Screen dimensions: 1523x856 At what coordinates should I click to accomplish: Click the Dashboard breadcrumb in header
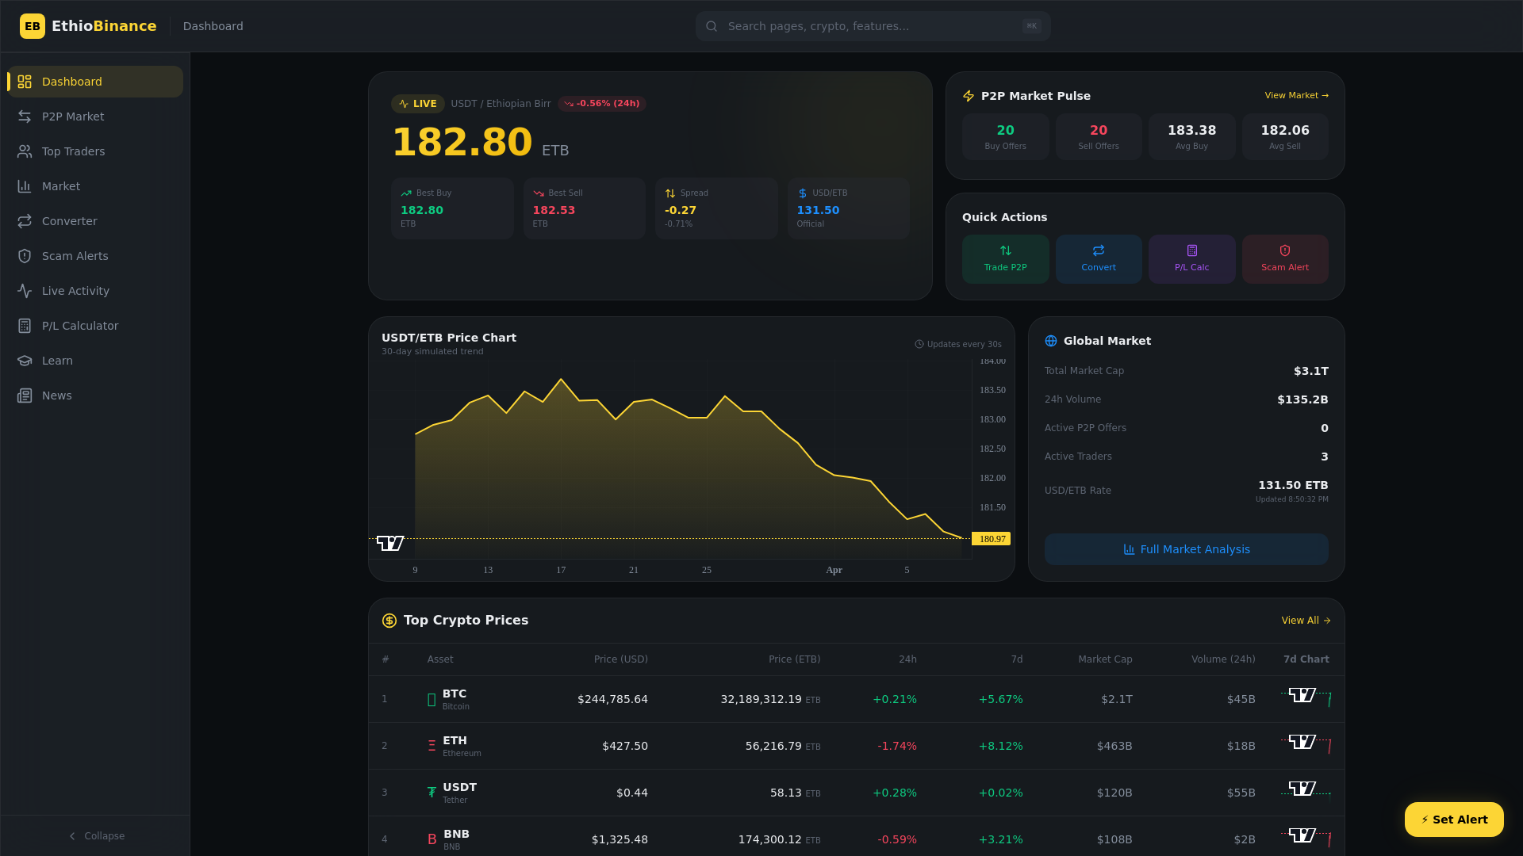pos(213,26)
